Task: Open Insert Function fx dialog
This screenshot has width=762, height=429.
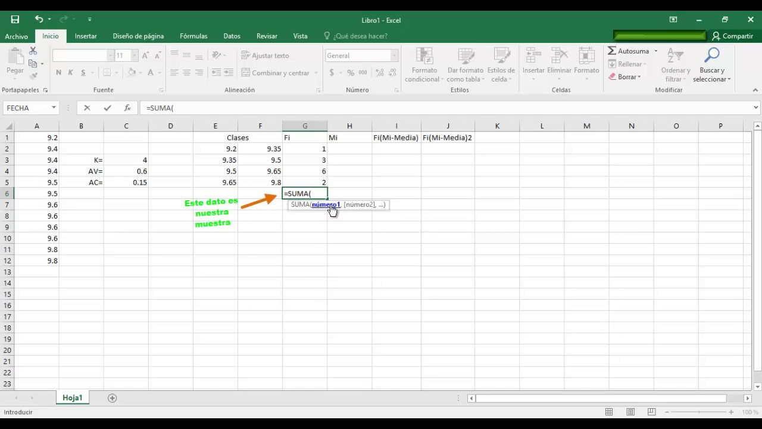Action: tap(127, 108)
